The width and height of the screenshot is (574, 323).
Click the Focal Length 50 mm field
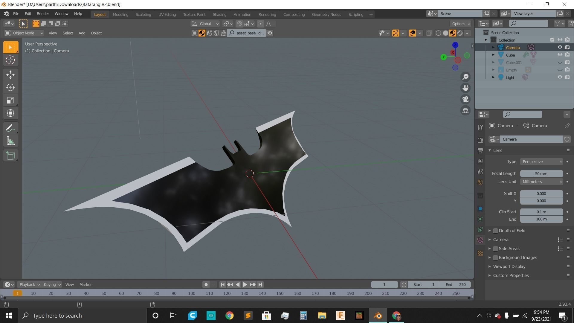pyautogui.click(x=541, y=174)
